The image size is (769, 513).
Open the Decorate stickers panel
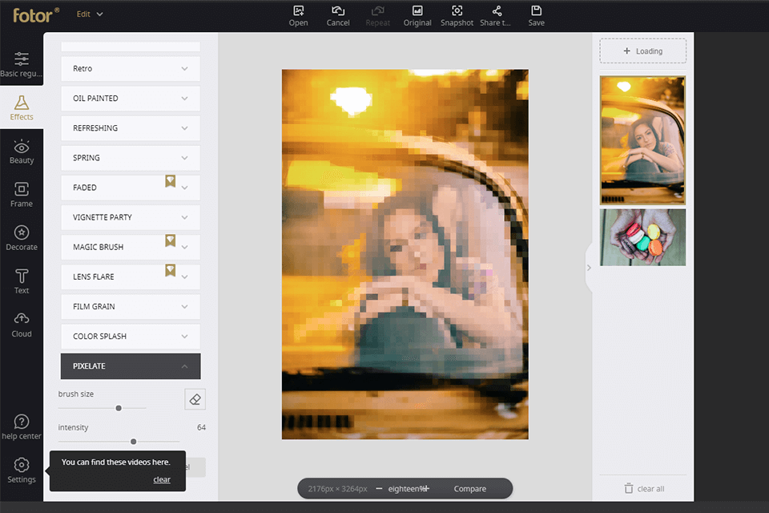(22, 238)
